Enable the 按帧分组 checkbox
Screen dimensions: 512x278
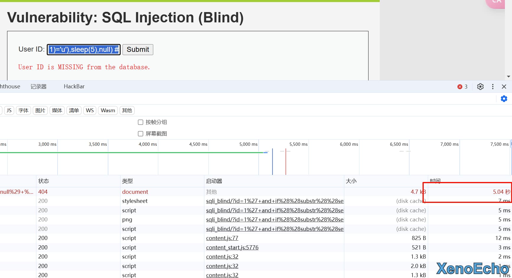141,122
